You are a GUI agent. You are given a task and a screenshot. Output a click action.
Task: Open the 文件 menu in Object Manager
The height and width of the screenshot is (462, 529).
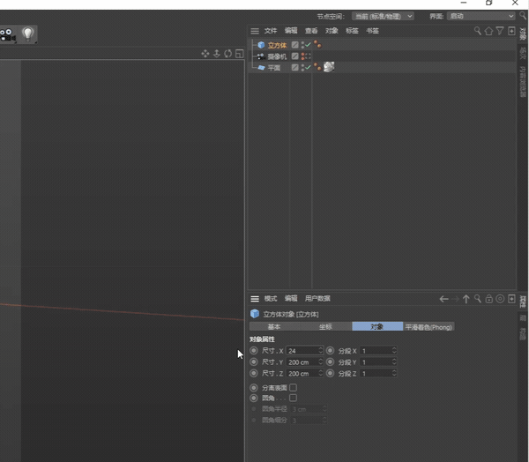(271, 31)
